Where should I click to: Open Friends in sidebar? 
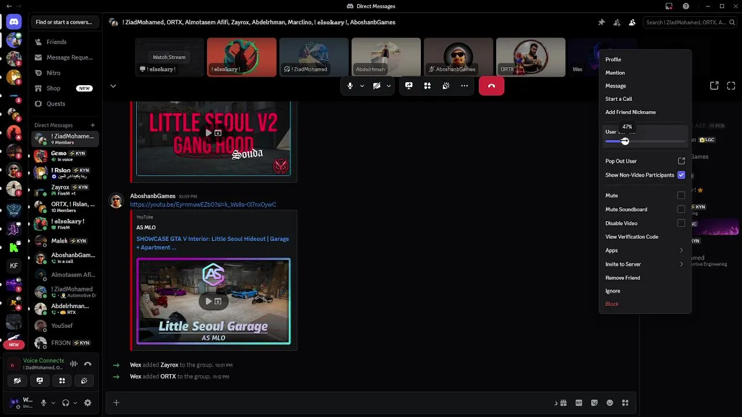click(65, 42)
